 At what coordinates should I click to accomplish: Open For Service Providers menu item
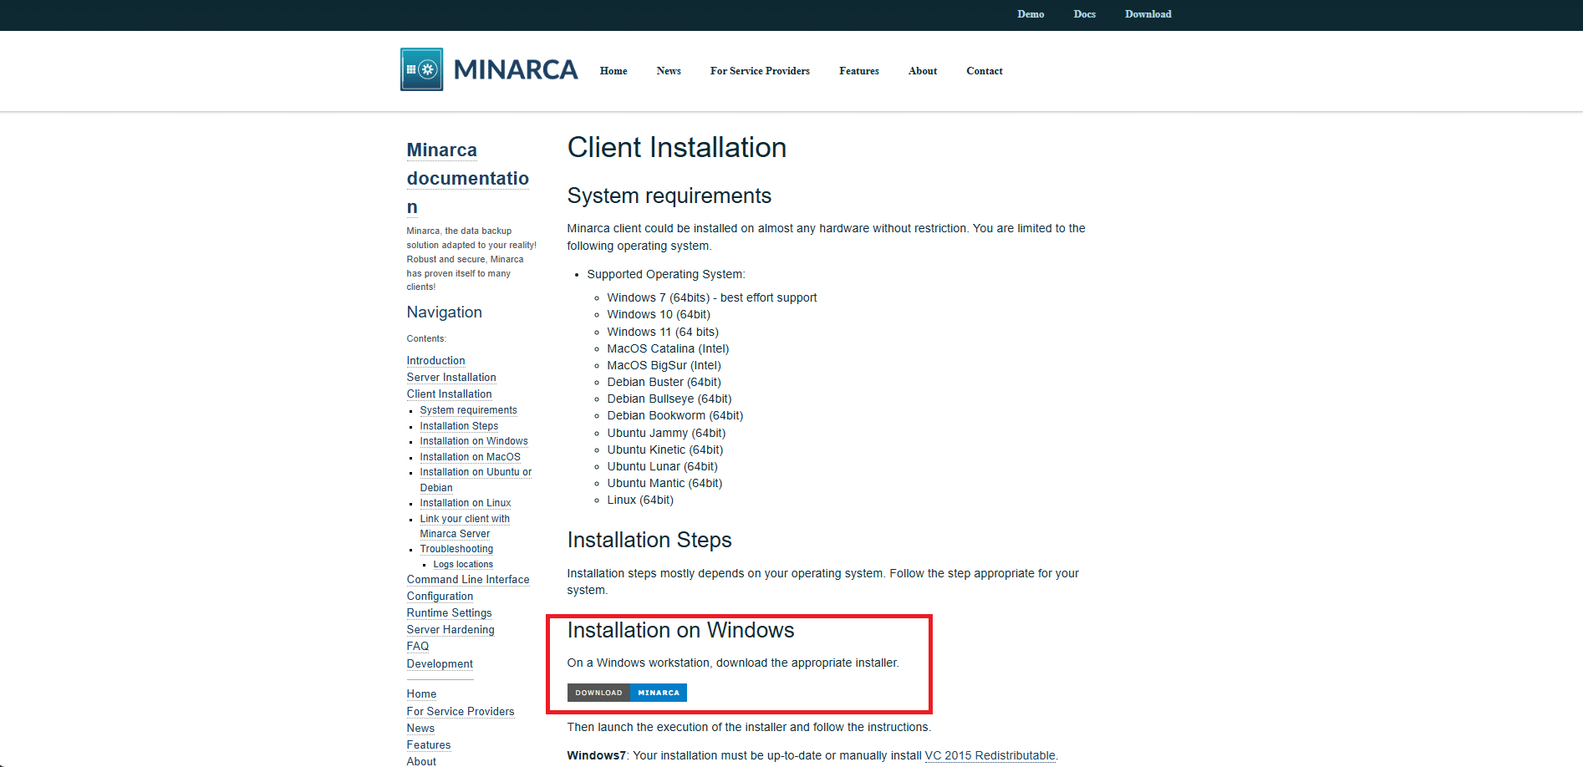pyautogui.click(x=760, y=71)
